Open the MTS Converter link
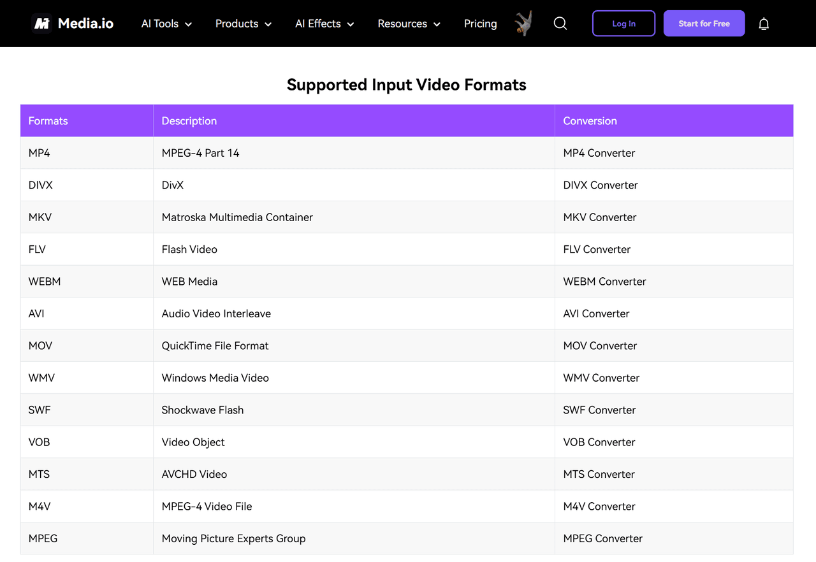The width and height of the screenshot is (816, 562). (599, 474)
